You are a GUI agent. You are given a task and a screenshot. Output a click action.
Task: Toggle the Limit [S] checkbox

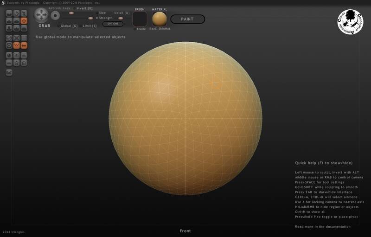(x=80, y=26)
